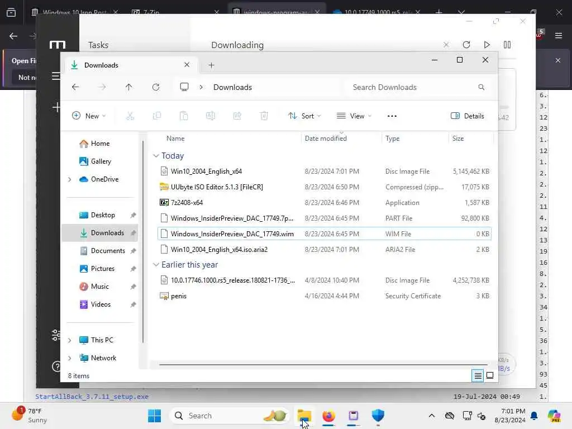Click the StartAllBack_3.7.11_setup.exe link
Screen dimensions: 572x429
coord(92,397)
